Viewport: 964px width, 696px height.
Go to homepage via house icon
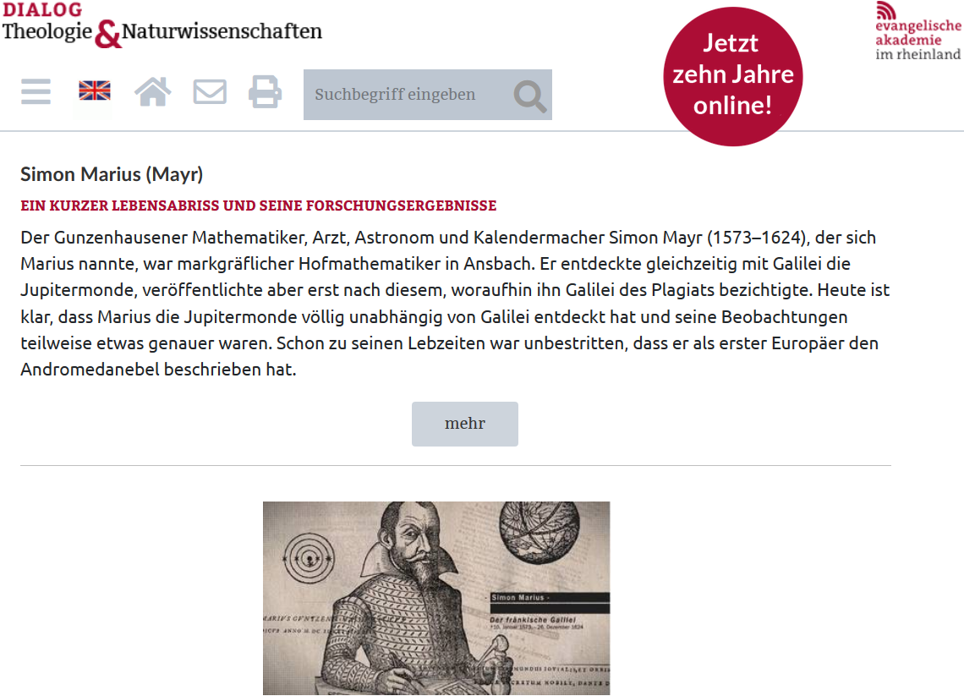tap(152, 91)
